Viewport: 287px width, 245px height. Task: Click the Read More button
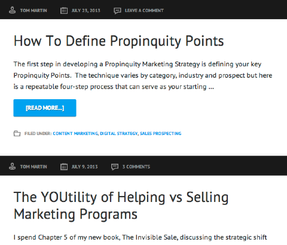pyautogui.click(x=45, y=108)
